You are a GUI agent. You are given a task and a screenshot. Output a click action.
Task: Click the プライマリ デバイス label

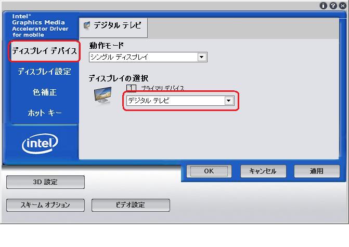tap(162, 88)
